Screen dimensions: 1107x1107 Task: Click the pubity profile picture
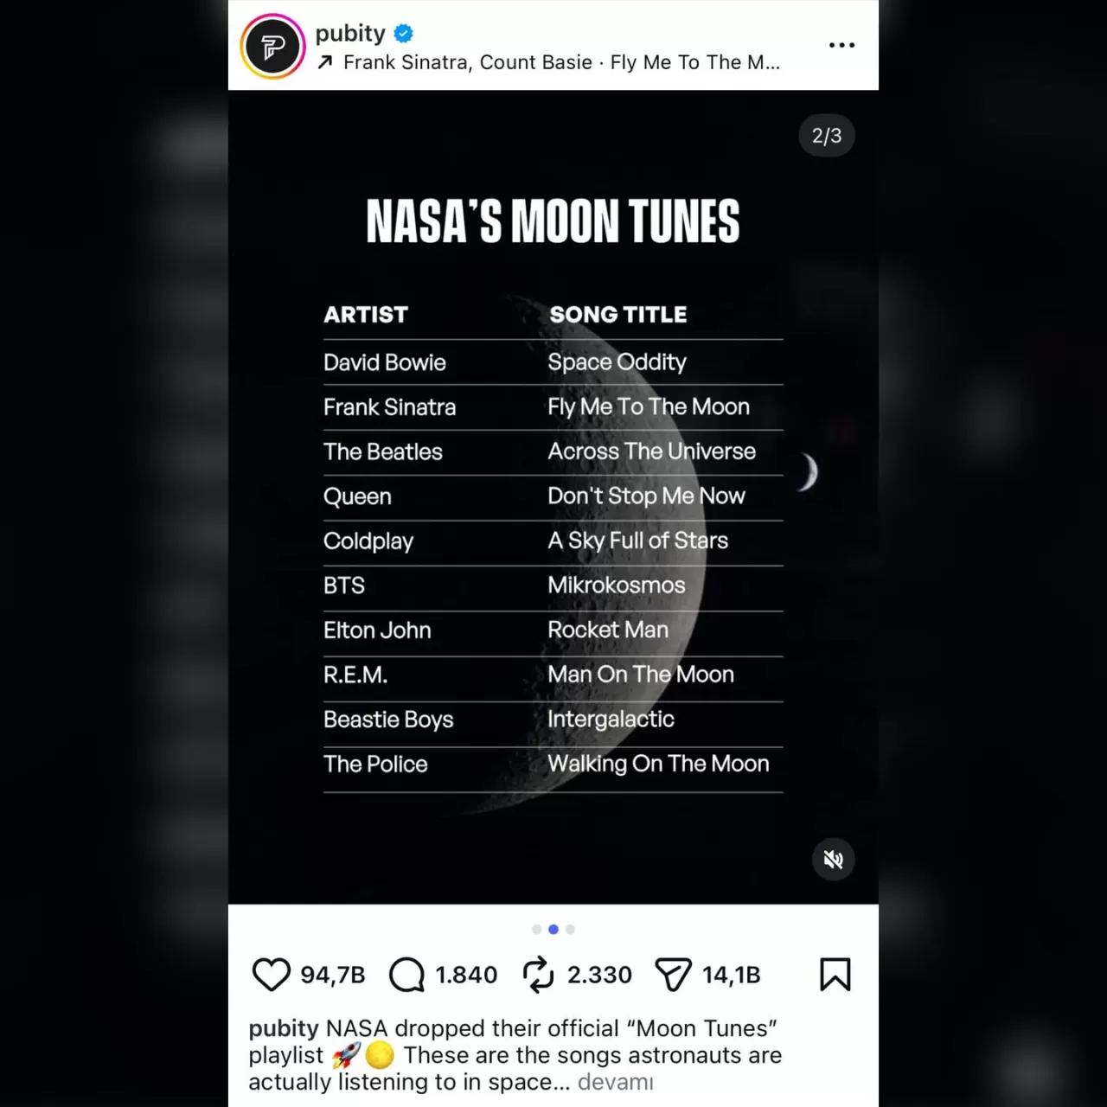point(272,45)
